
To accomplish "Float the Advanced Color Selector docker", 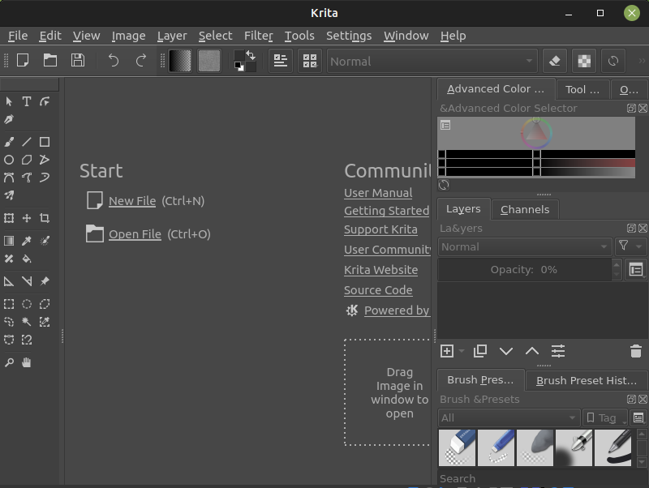I will (x=631, y=109).
